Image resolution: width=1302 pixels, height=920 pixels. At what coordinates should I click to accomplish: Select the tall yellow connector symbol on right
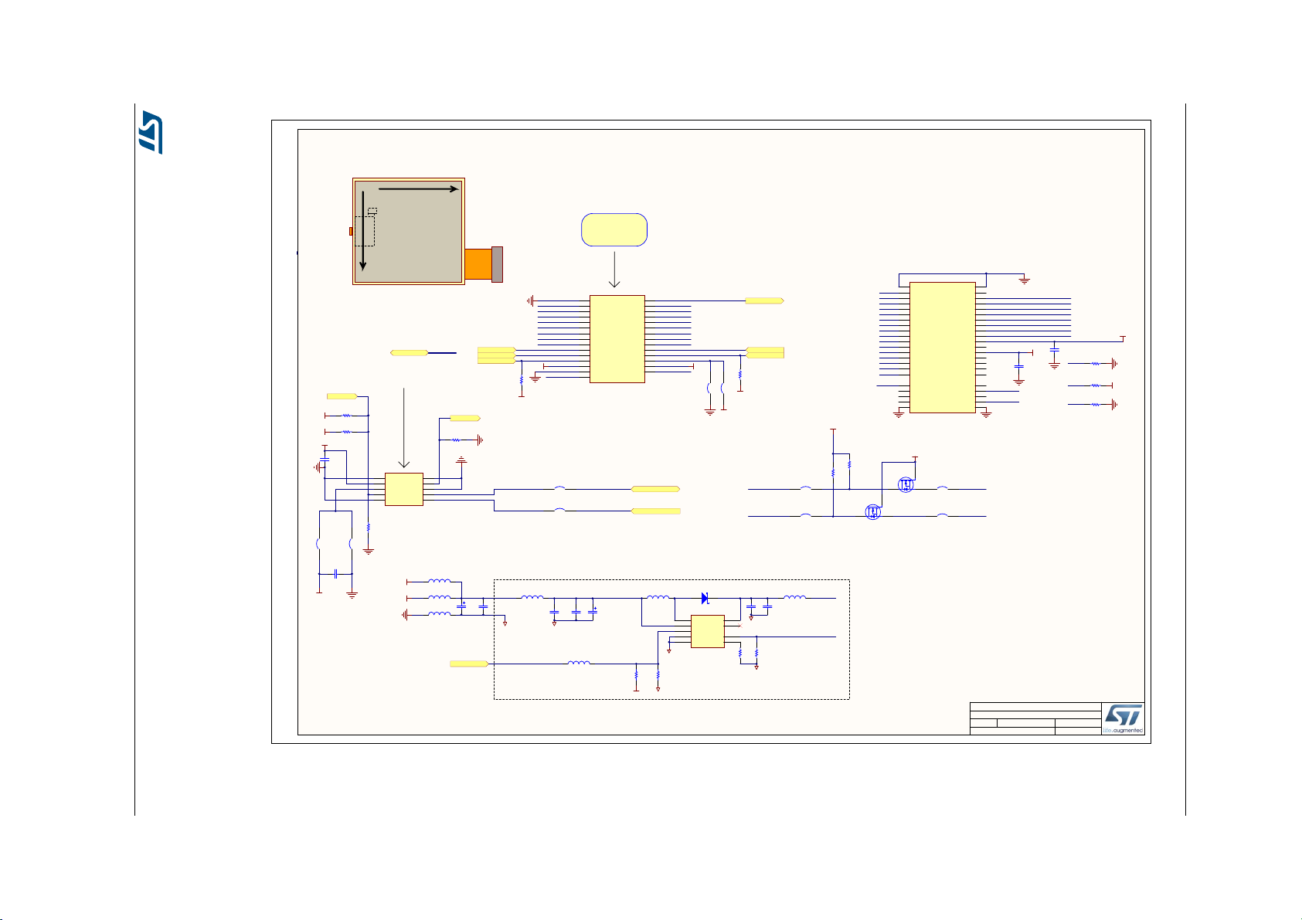tap(942, 347)
